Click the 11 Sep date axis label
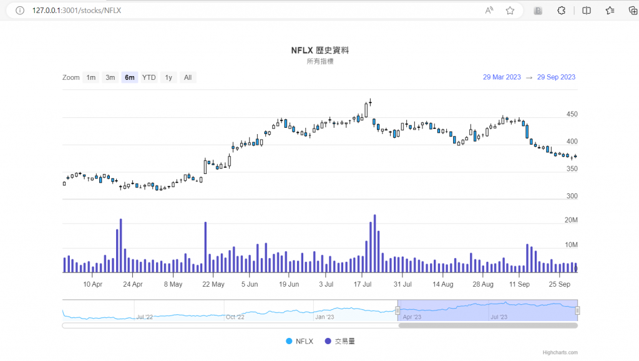Viewport: 639px width, 361px height. (x=519, y=284)
